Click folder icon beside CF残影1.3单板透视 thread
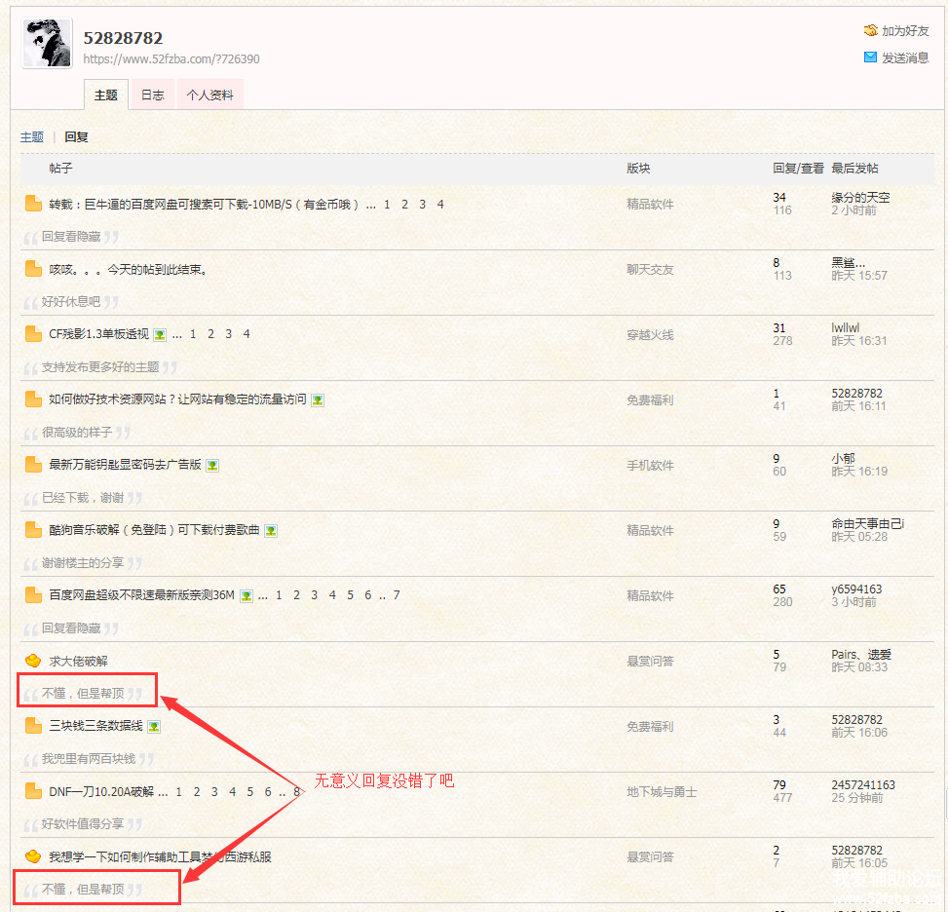Image resolution: width=948 pixels, height=912 pixels. coord(33,334)
